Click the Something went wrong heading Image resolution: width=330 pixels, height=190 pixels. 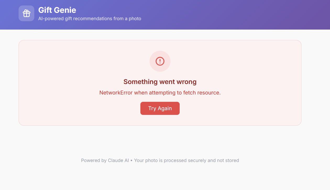click(x=160, y=82)
